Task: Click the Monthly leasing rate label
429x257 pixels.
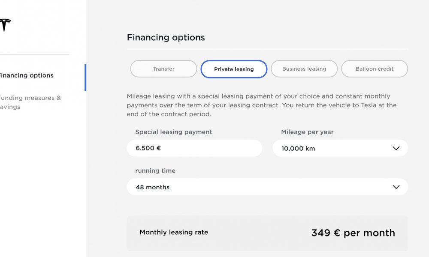Action: 174,232
